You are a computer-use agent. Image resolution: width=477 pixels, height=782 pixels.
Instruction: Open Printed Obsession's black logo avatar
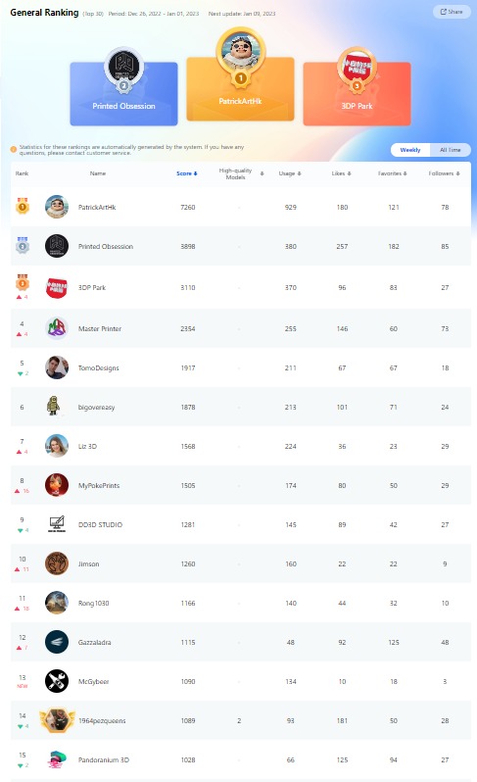pyautogui.click(x=57, y=246)
